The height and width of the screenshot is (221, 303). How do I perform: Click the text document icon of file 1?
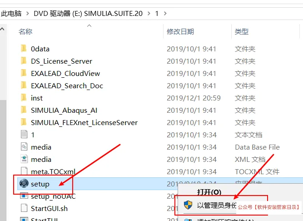(24, 135)
